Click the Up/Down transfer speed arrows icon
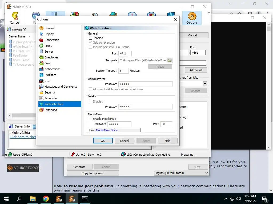 [73, 154]
